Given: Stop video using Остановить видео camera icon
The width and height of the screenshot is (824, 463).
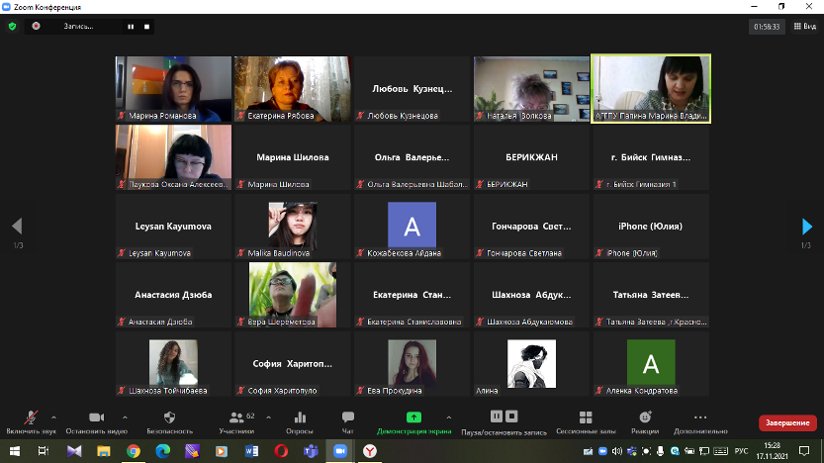Looking at the screenshot, I should coord(96,419).
